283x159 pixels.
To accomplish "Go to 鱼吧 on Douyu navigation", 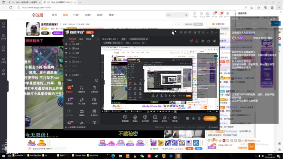I will (x=111, y=15).
